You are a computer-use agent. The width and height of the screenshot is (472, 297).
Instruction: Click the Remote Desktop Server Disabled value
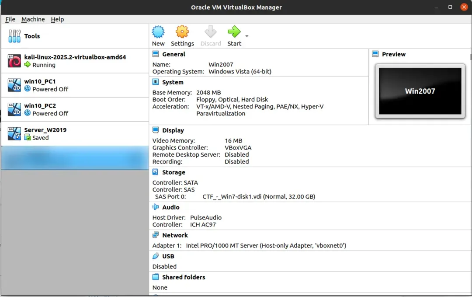coord(236,154)
